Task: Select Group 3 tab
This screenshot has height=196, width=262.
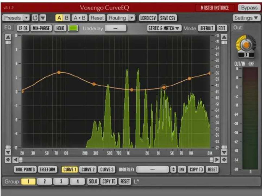Action: [61, 181]
